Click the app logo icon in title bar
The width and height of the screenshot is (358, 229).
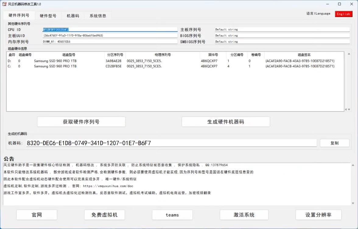point(4,4)
